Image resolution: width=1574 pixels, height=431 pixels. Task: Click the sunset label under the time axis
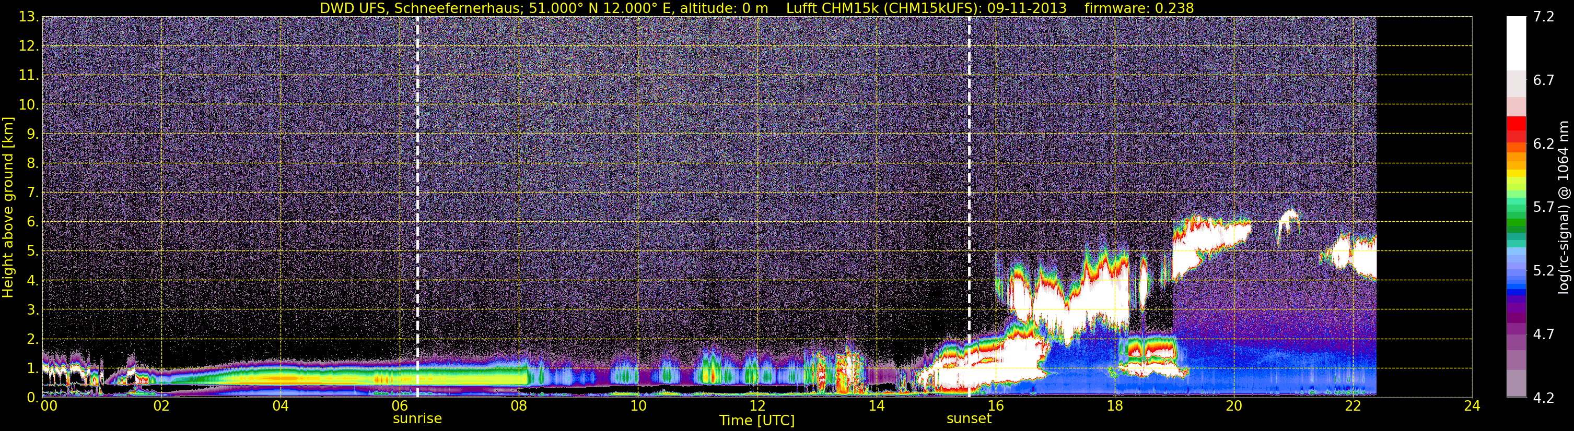969,419
